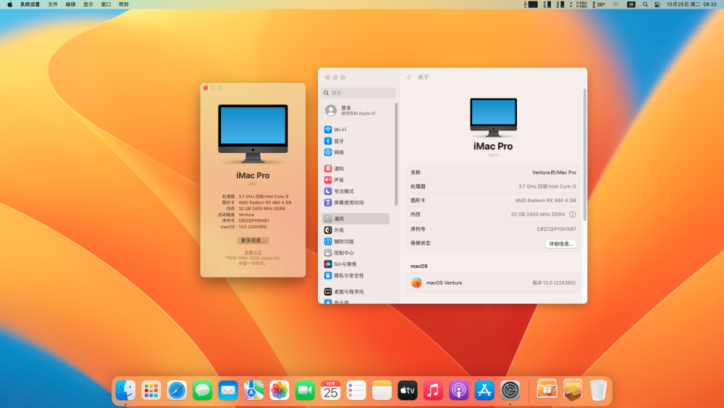Open Photos from the Dock
Screen dimensions: 724x408
tap(279, 391)
